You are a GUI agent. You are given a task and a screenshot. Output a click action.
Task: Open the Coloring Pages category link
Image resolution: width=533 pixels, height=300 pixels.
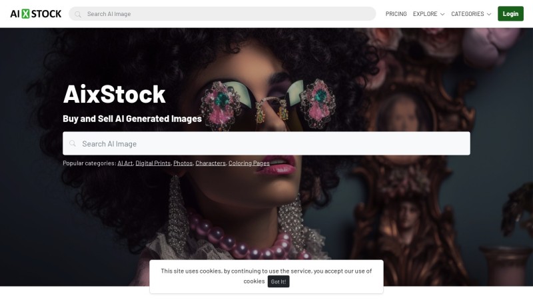(x=249, y=163)
